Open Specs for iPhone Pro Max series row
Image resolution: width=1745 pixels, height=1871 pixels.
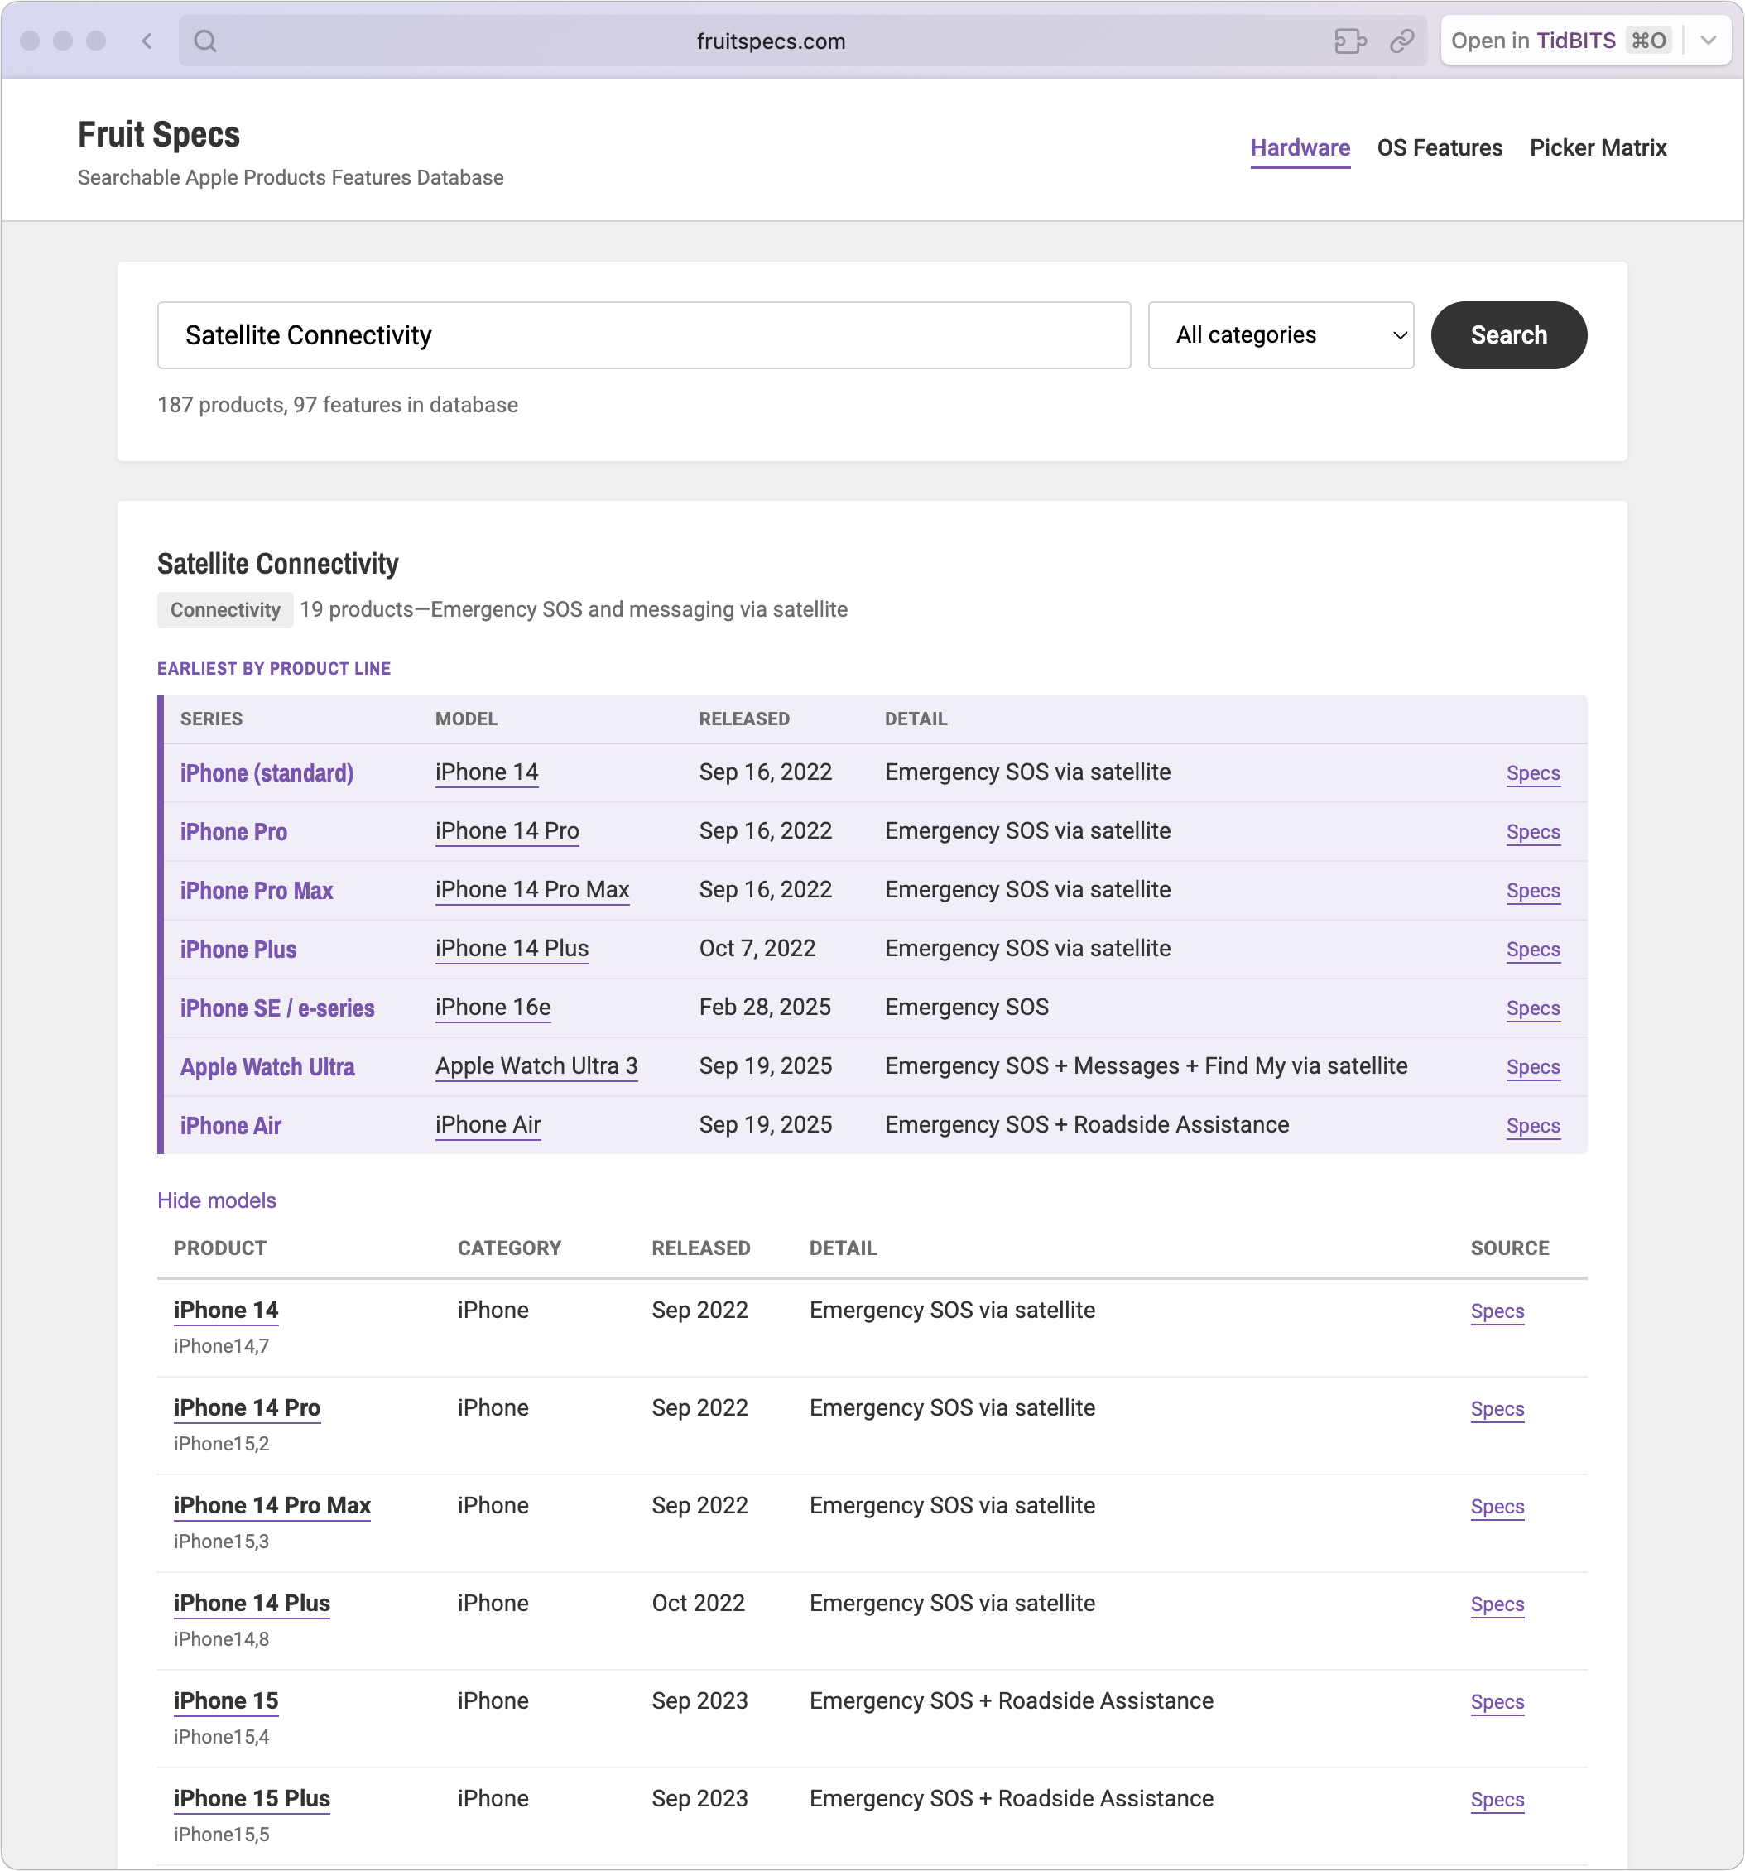[x=1533, y=890]
